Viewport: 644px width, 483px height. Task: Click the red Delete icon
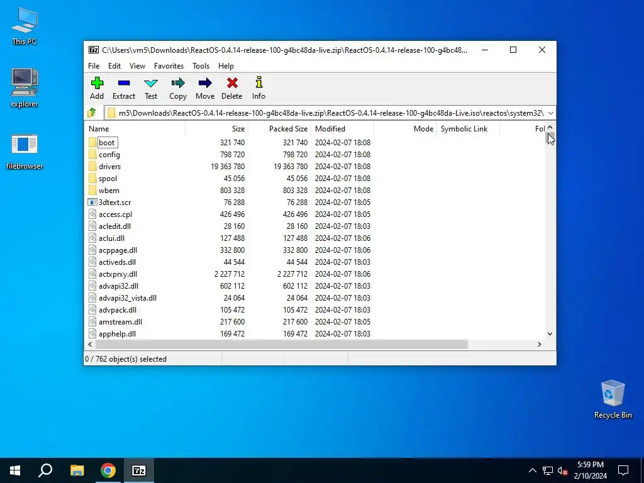pos(232,83)
